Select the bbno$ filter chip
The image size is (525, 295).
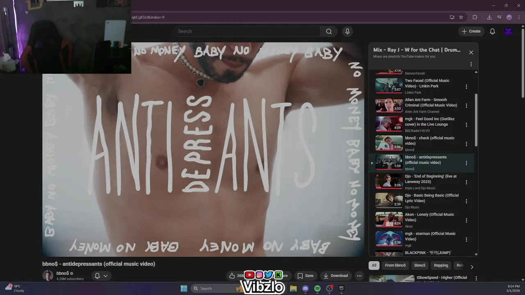pos(420,265)
